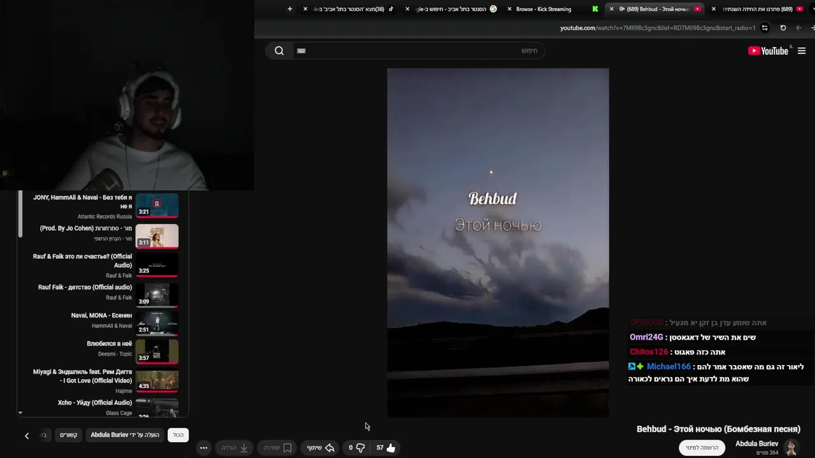Select the 'הועלה על ידי Abdula Buriev' chip

tap(125, 435)
